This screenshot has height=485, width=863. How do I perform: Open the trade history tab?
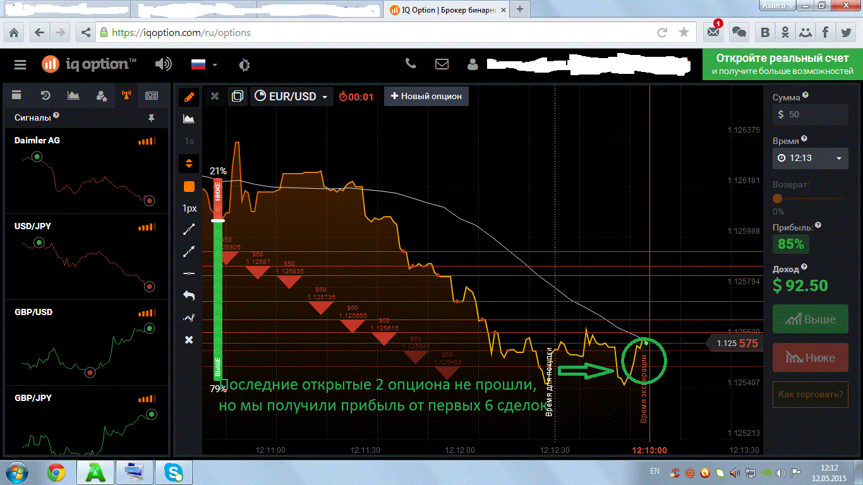click(45, 95)
